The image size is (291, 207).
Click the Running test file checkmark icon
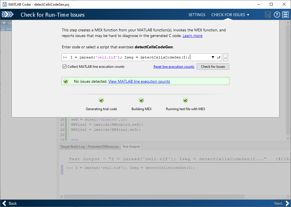pyautogui.click(x=185, y=100)
